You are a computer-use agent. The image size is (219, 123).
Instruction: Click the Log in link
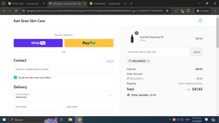coord(110,61)
